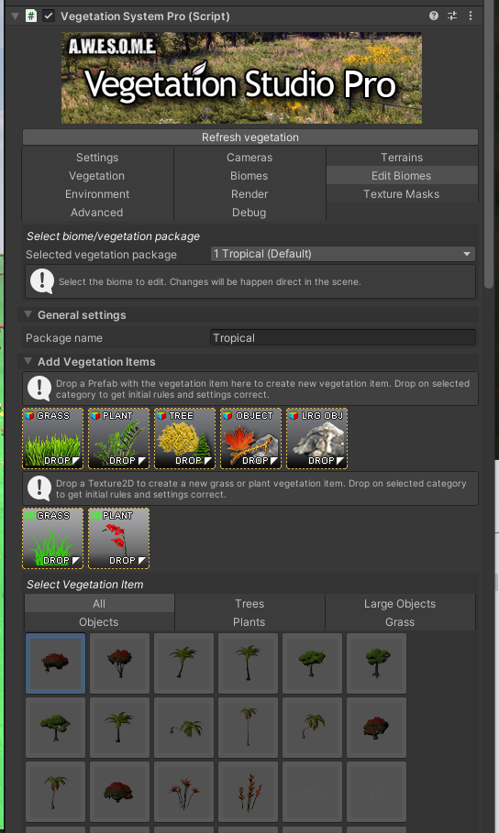Open component help reference icon
The image size is (499, 833).
(434, 16)
